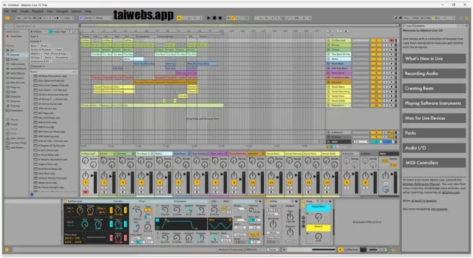473x258 pixels.
Task: Click the Stop transport button
Action: pyautogui.click(x=214, y=18)
